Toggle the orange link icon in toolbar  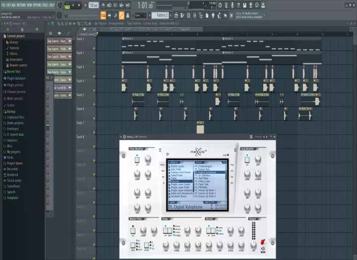pyautogui.click(x=121, y=15)
